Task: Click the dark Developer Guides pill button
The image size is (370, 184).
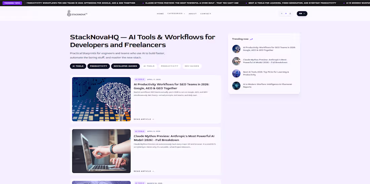Action: [x=125, y=66]
